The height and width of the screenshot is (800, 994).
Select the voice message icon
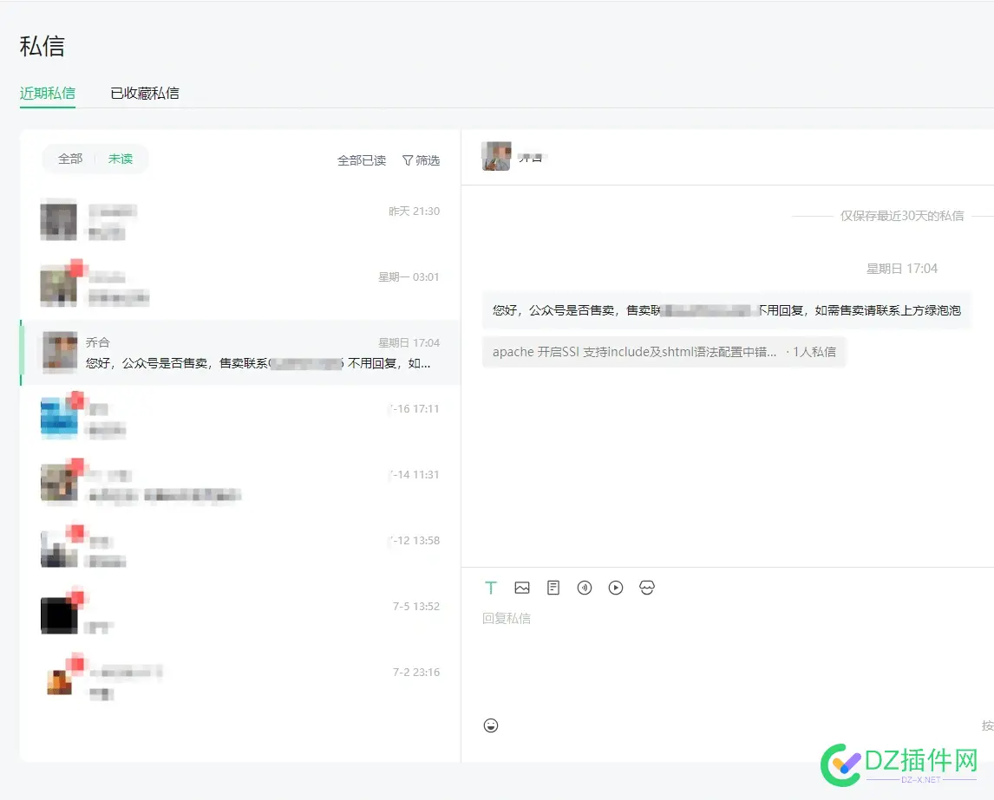[585, 588]
